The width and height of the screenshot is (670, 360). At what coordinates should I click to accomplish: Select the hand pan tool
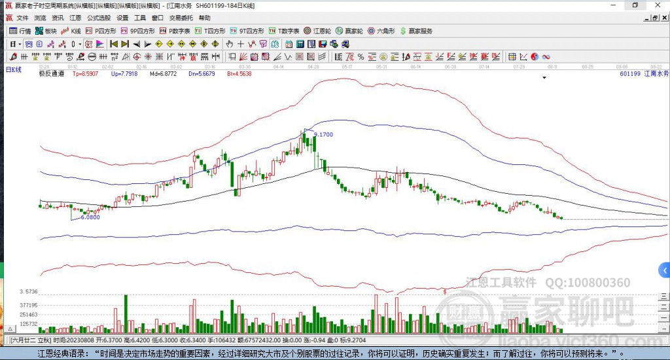point(229,44)
